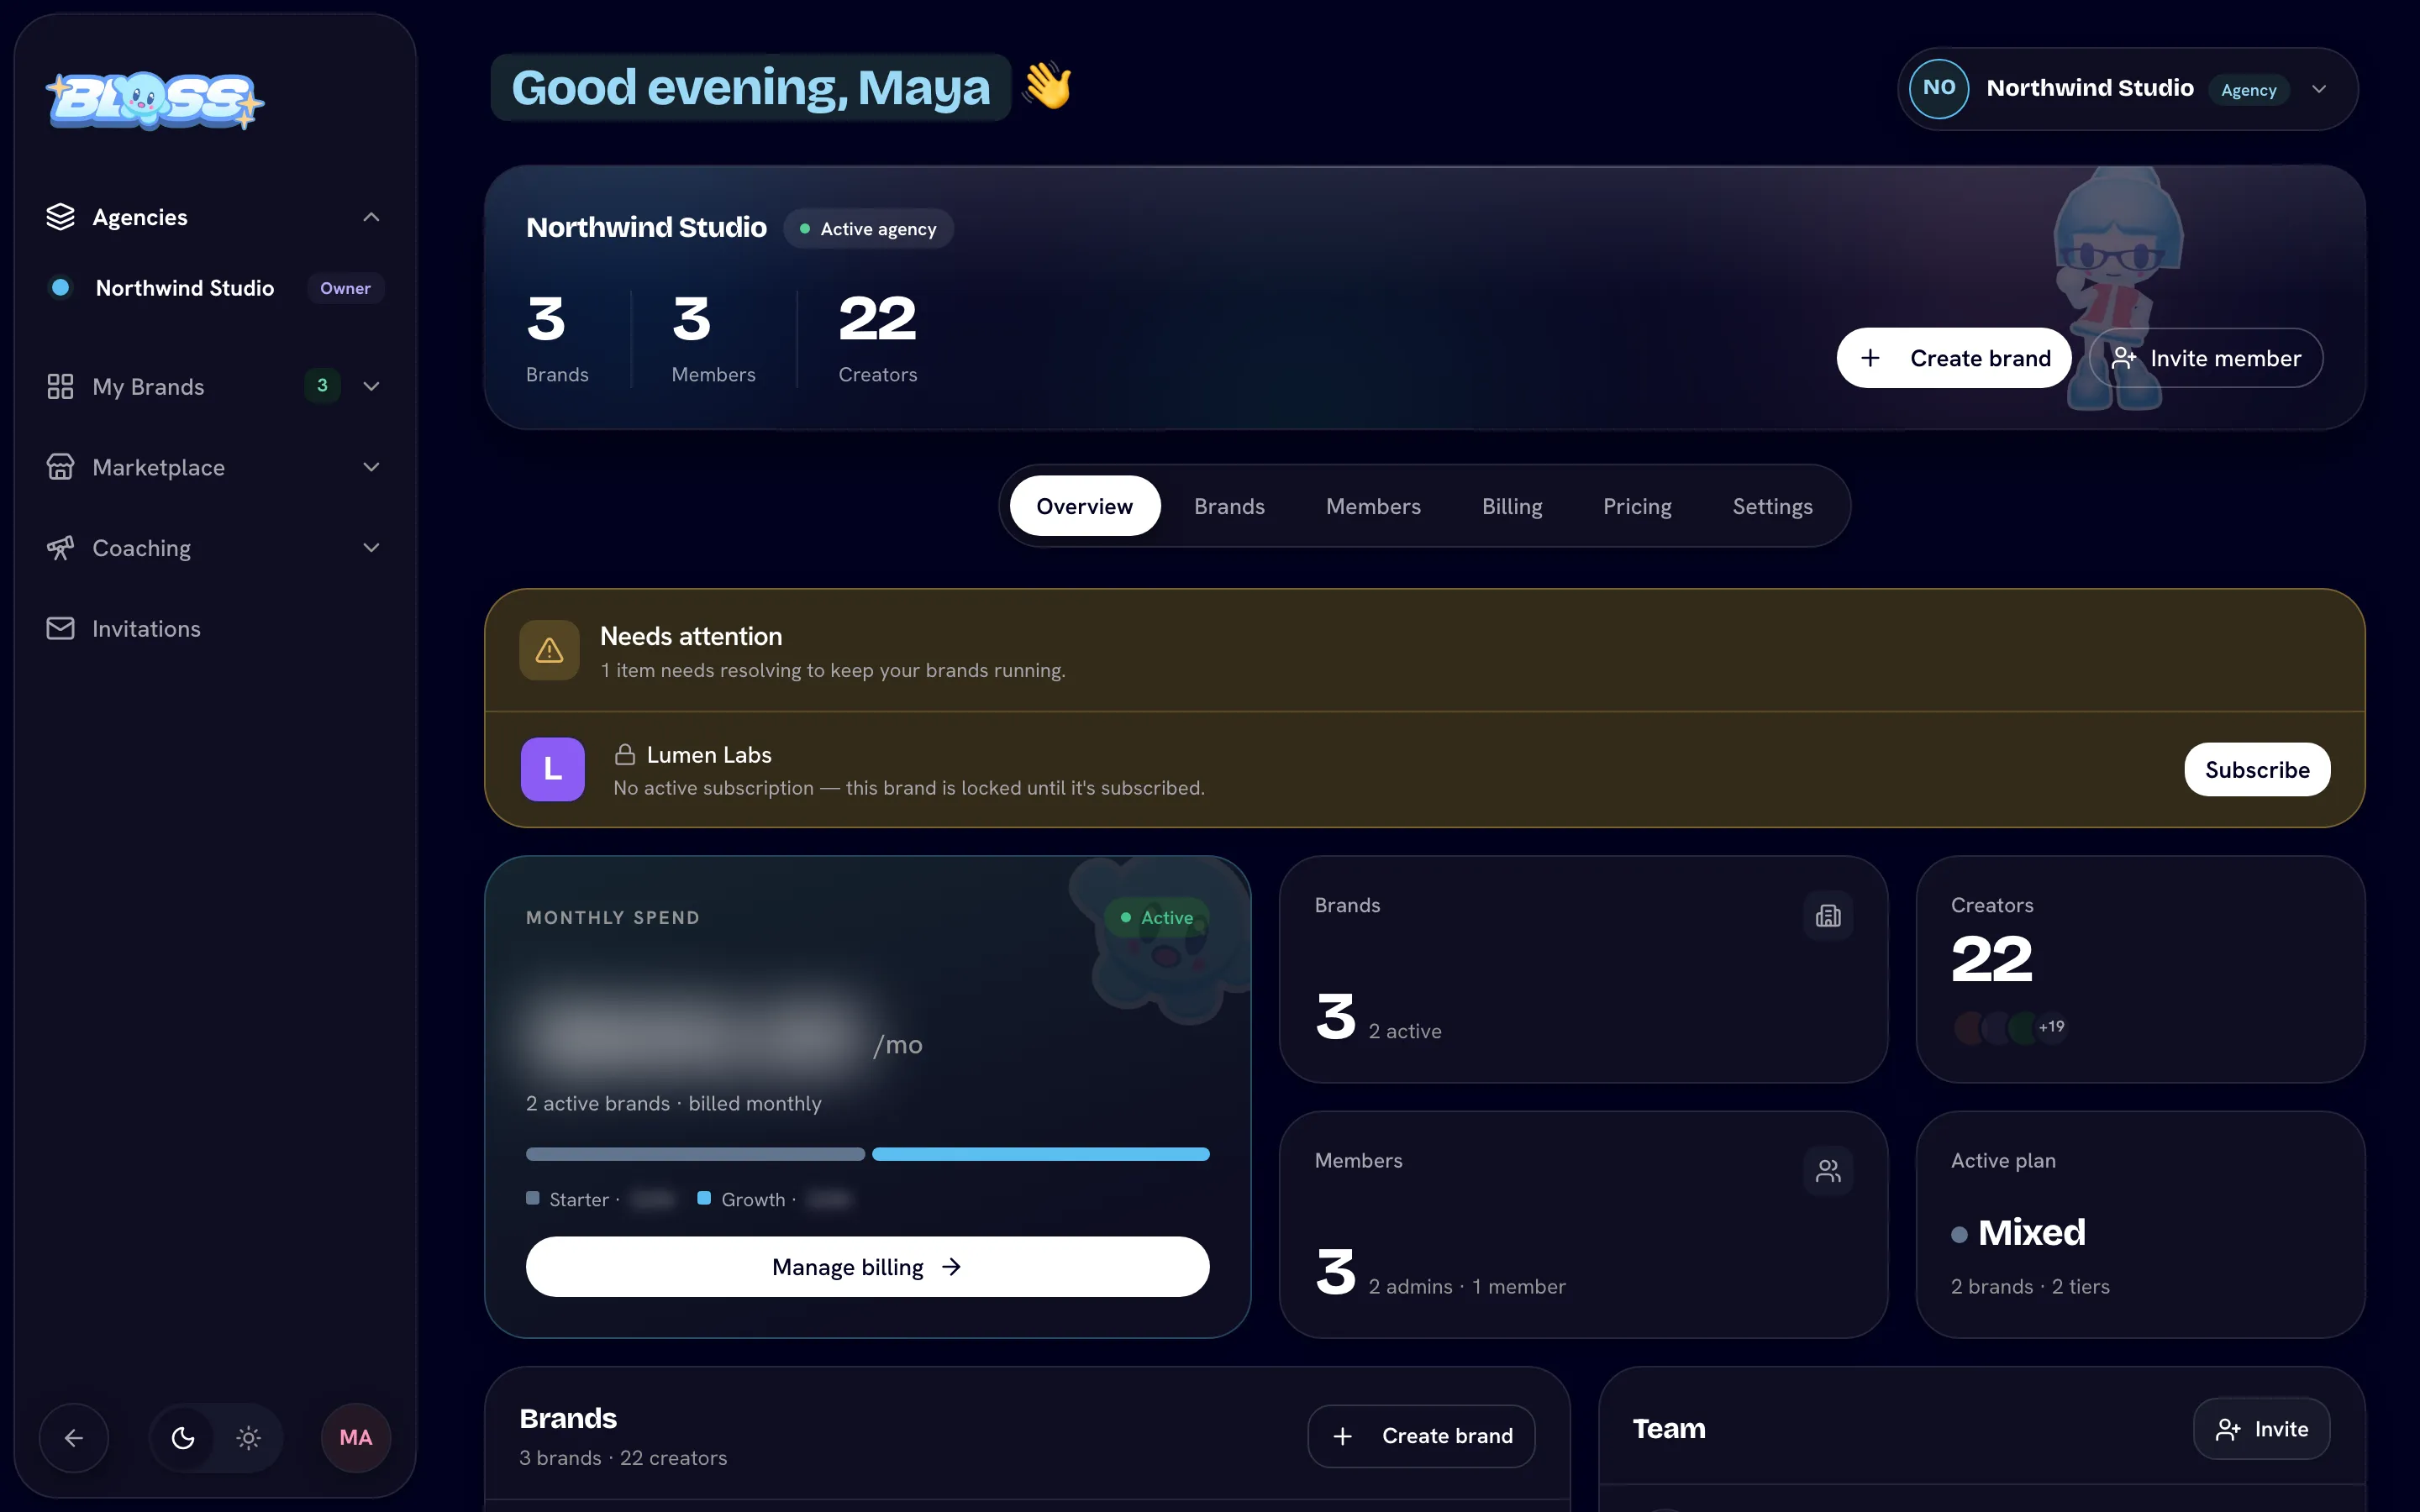Viewport: 2420px width, 1512px height.
Task: Switch to light mode with the sun toggle
Action: tap(249, 1437)
